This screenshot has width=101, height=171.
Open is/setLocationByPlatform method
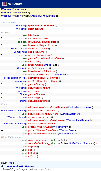(x=42, y=71)
